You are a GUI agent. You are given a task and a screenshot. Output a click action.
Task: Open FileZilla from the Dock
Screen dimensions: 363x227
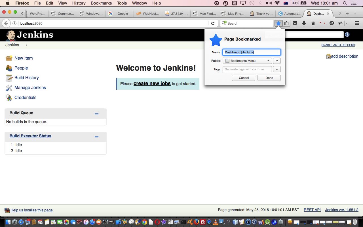tap(203, 222)
